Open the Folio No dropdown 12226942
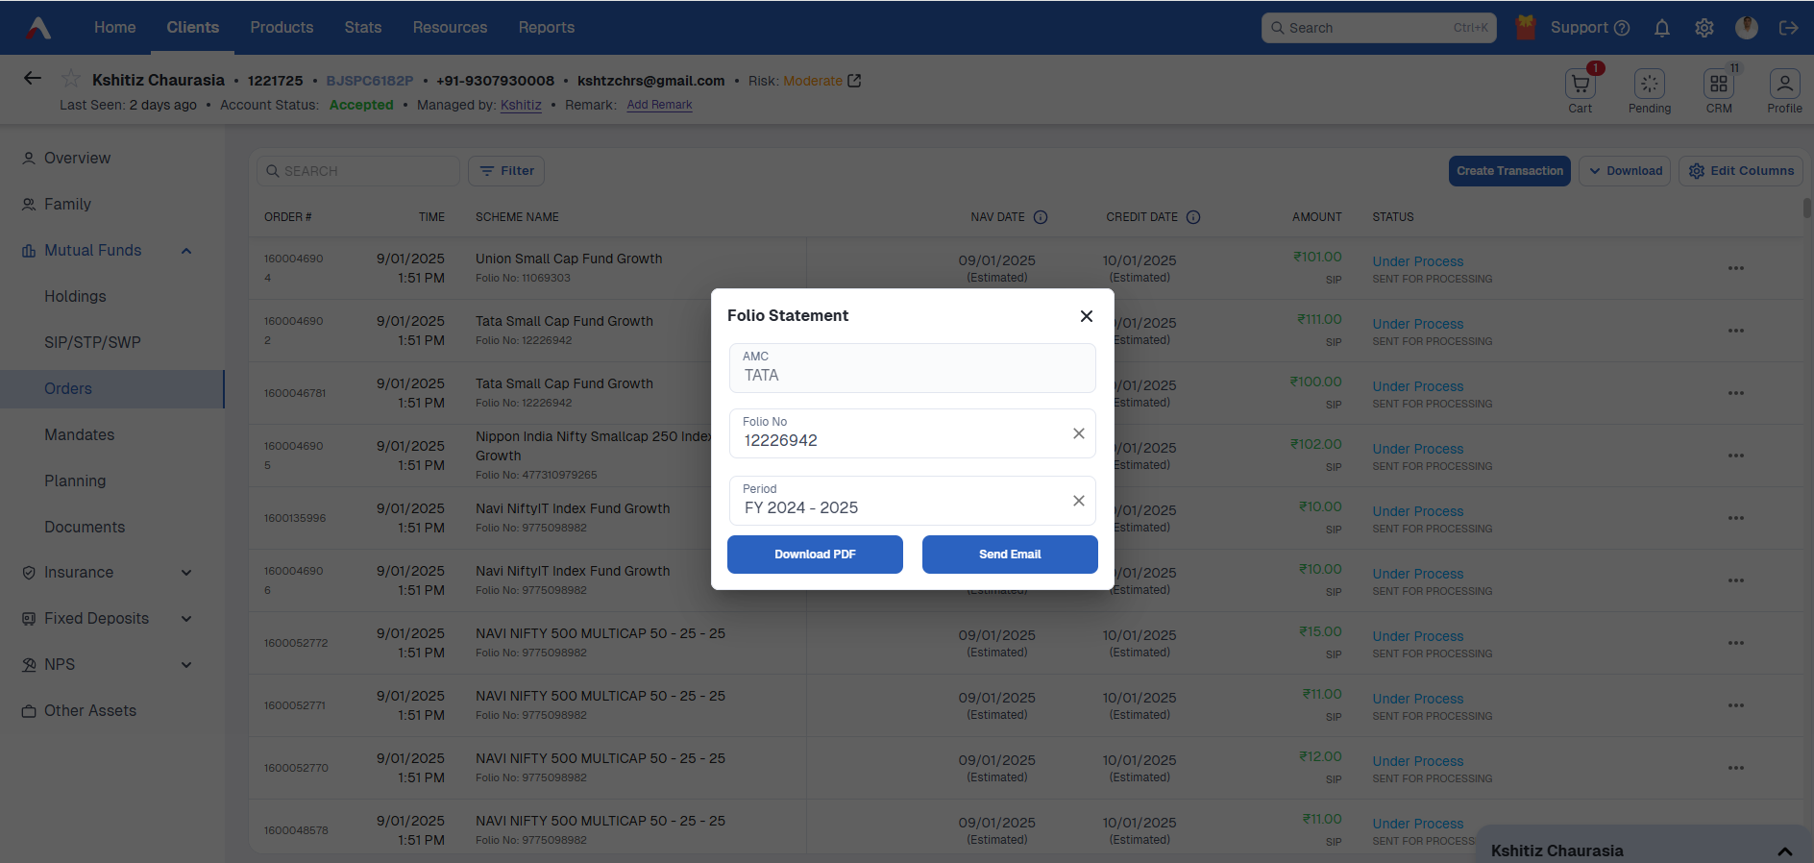 click(912, 433)
